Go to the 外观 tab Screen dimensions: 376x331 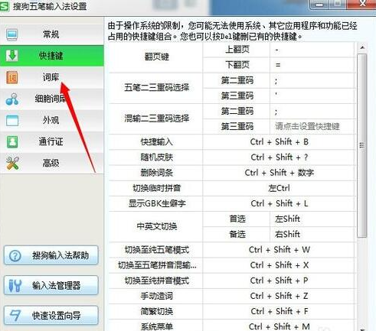(52, 120)
